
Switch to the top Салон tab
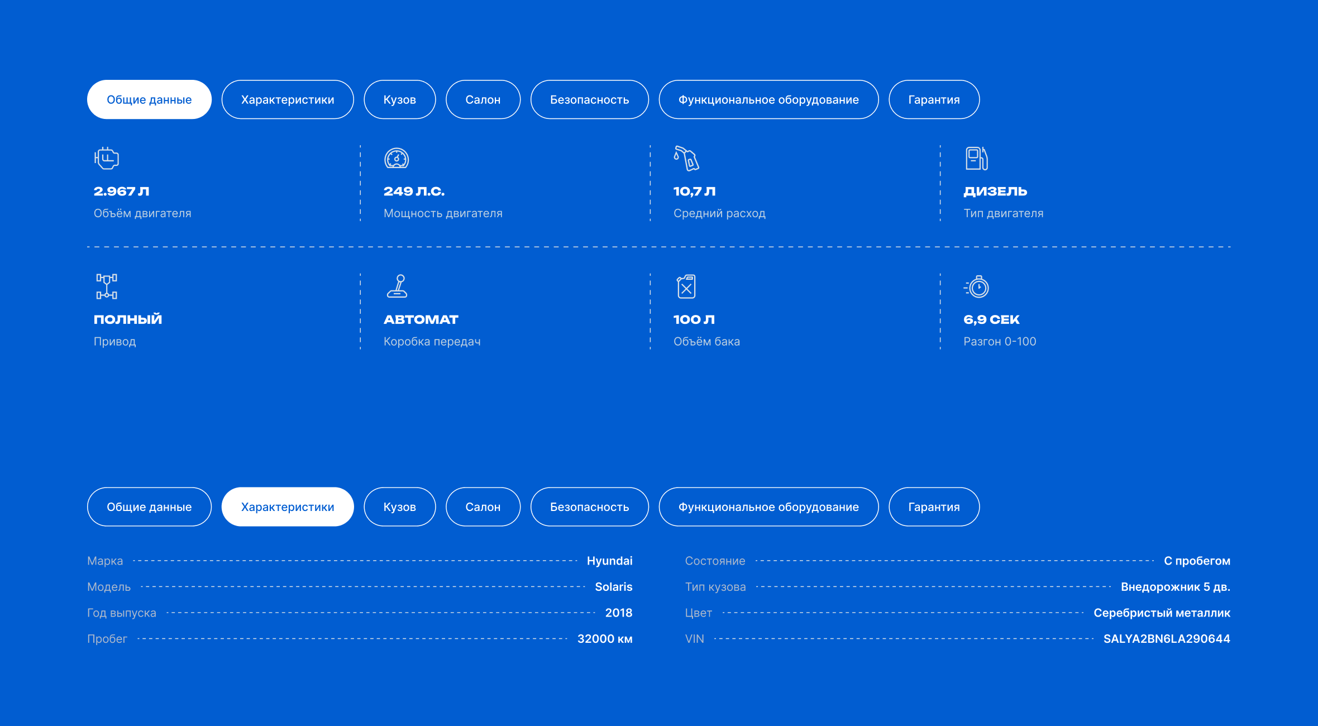(x=483, y=99)
